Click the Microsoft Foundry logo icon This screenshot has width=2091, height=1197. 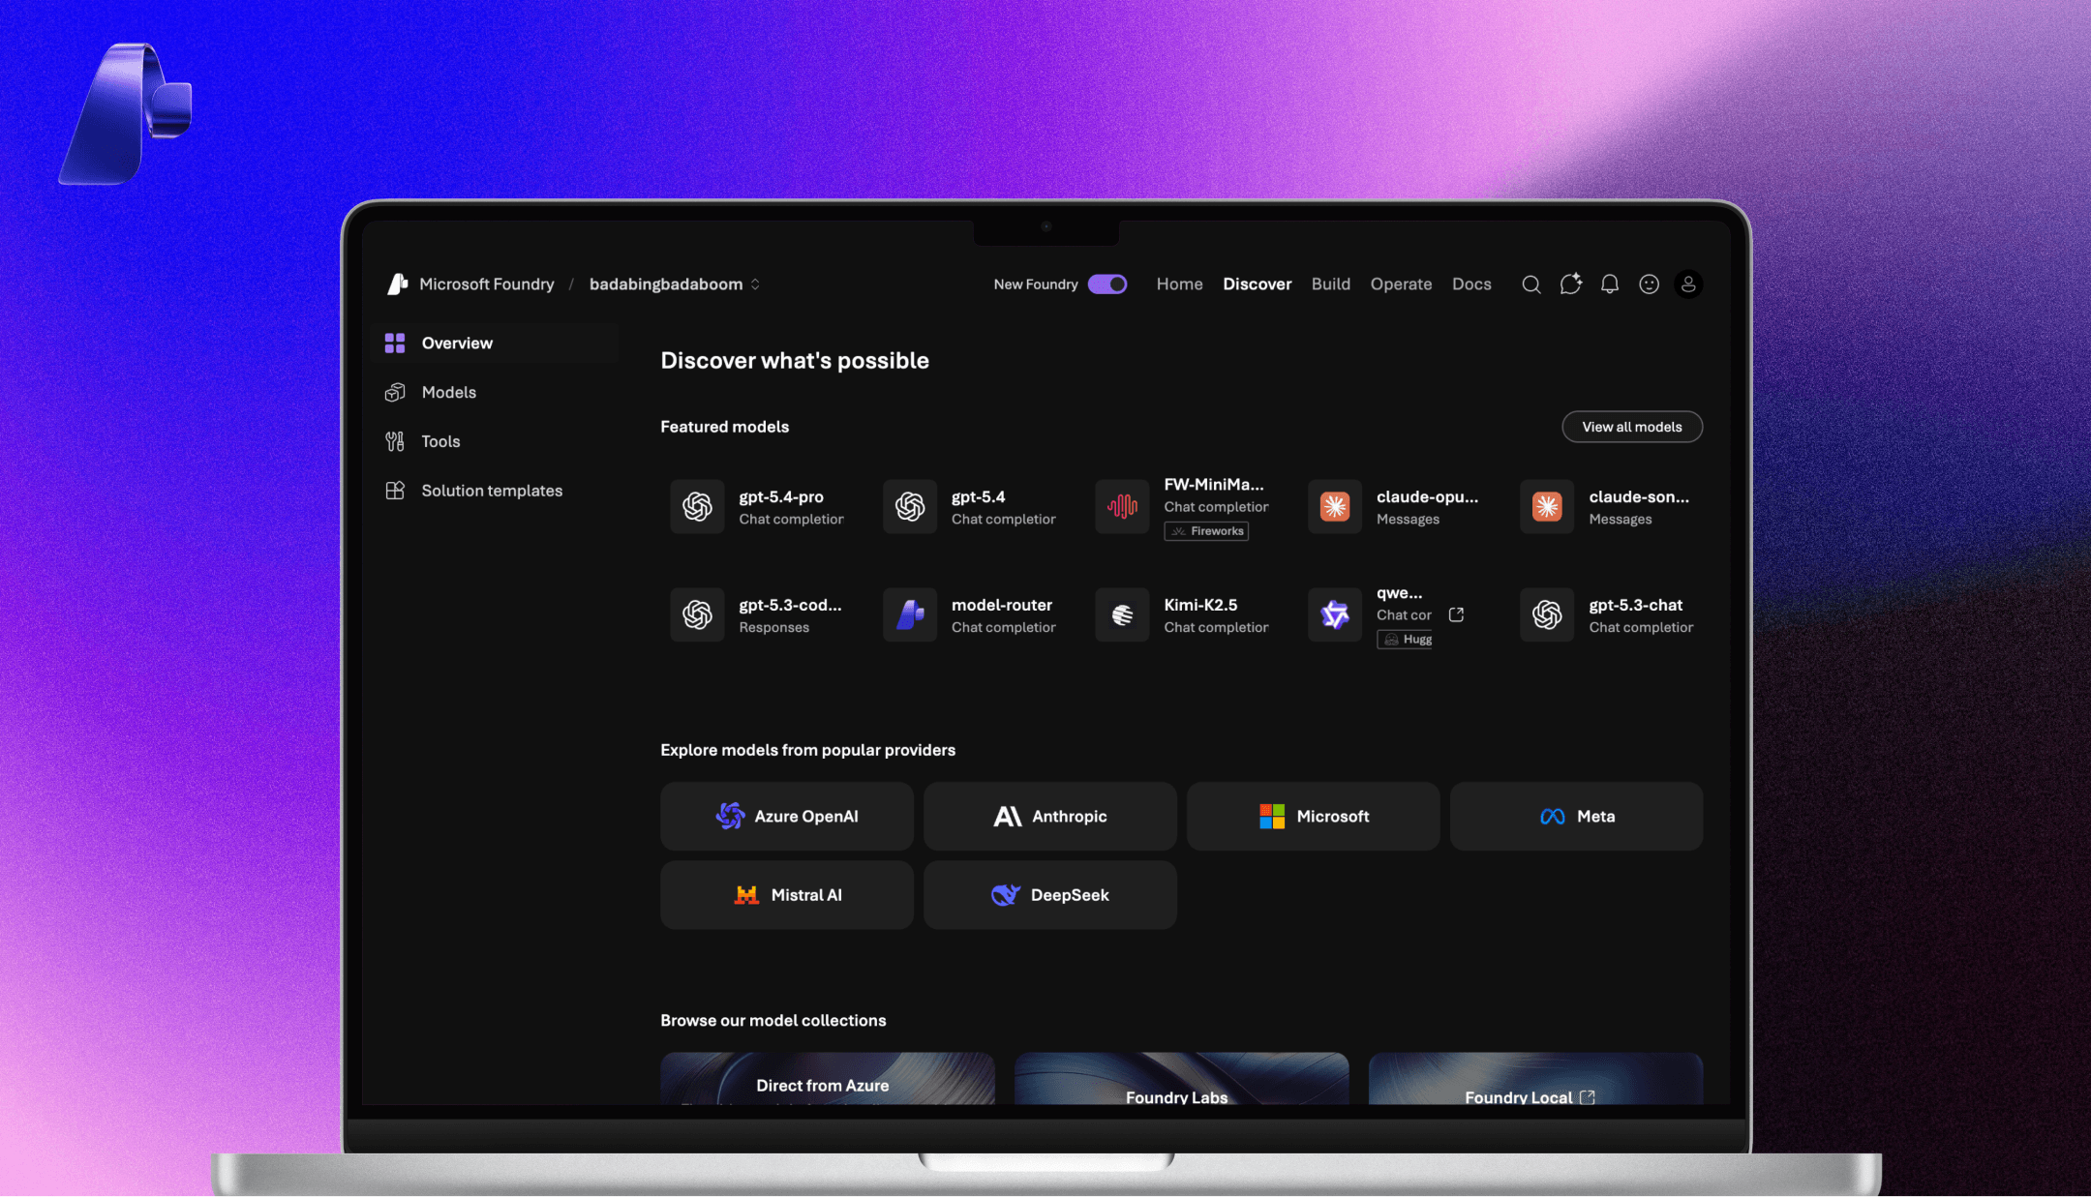(397, 284)
